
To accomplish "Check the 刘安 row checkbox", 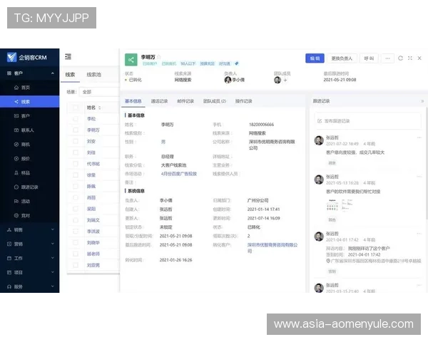I will click(x=76, y=141).
